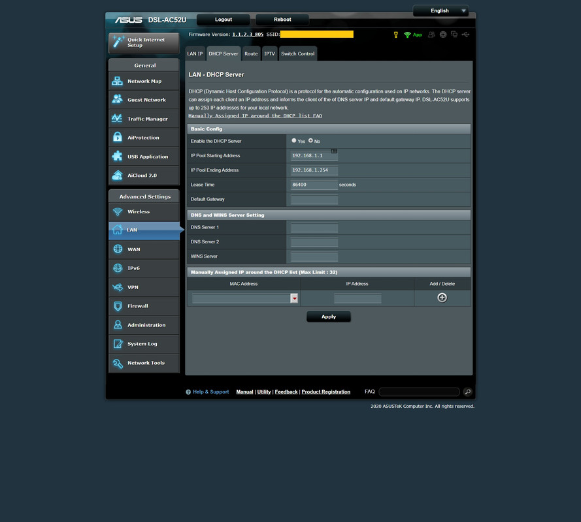
Task: Open Manually Assigned IP DHCP list FAQ link
Action: tap(255, 115)
